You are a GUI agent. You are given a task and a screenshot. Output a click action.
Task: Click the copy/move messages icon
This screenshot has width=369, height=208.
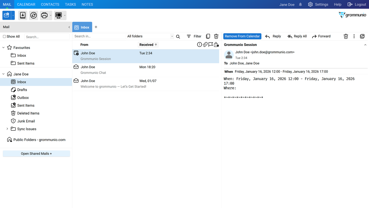(208, 36)
